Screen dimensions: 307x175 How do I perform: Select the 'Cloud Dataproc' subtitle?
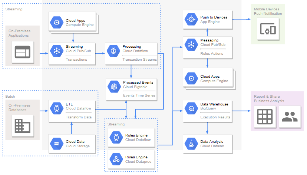[138, 162]
